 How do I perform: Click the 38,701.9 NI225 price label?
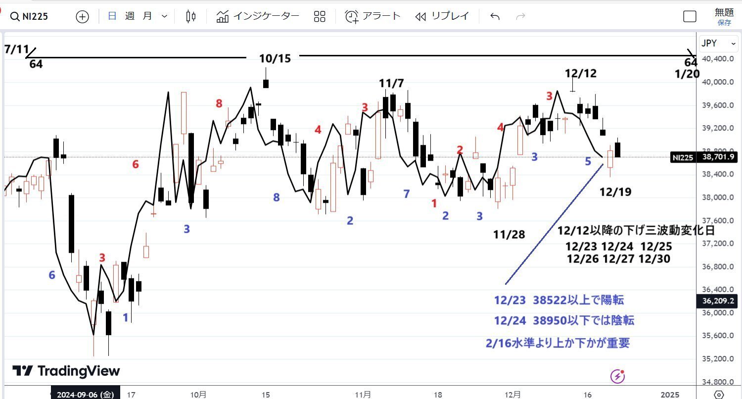pyautogui.click(x=717, y=157)
